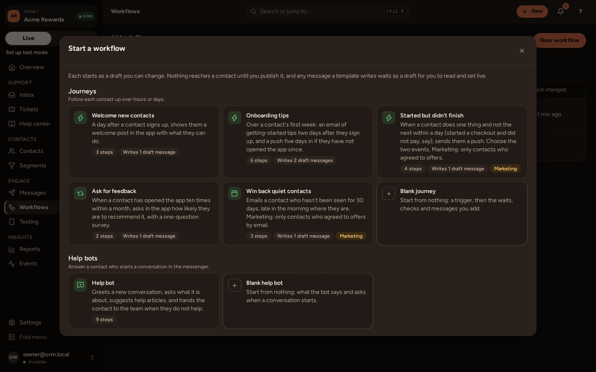Click the "Help bots" section heading
596x372 pixels.
pyautogui.click(x=83, y=258)
